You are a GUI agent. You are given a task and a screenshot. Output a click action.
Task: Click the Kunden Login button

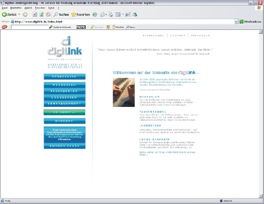(65, 146)
